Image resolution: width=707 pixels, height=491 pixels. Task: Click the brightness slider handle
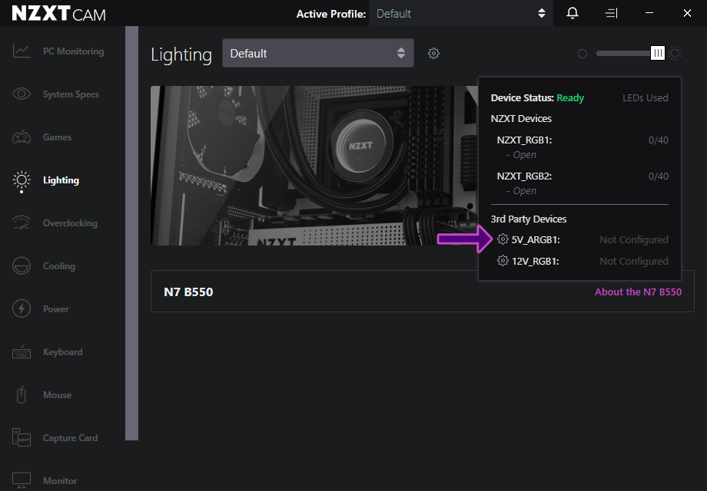click(x=658, y=53)
